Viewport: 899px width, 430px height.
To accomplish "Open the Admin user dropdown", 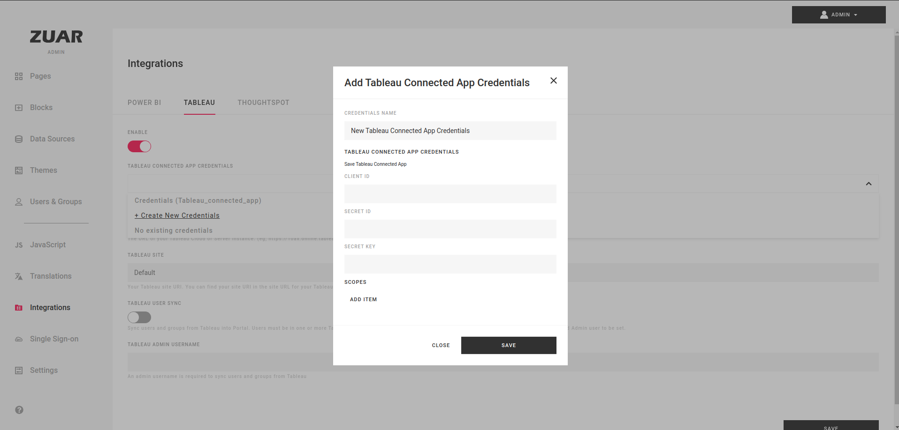I will click(x=839, y=15).
